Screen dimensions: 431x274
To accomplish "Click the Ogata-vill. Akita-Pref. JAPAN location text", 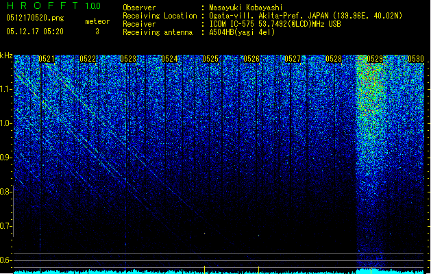I will coord(306,16).
